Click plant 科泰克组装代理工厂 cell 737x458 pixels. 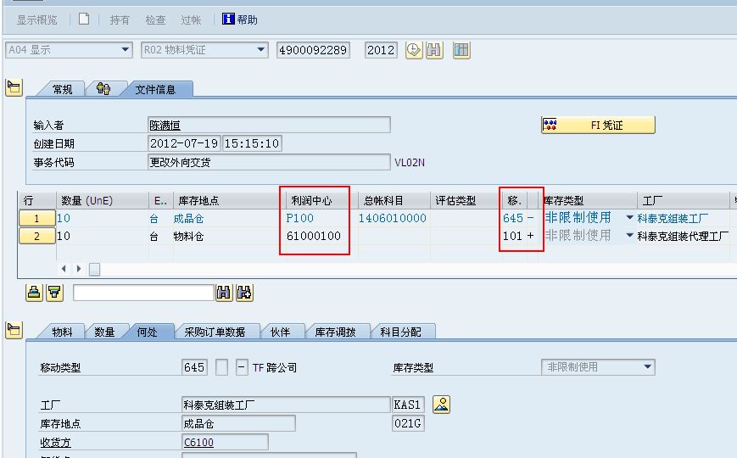point(683,237)
